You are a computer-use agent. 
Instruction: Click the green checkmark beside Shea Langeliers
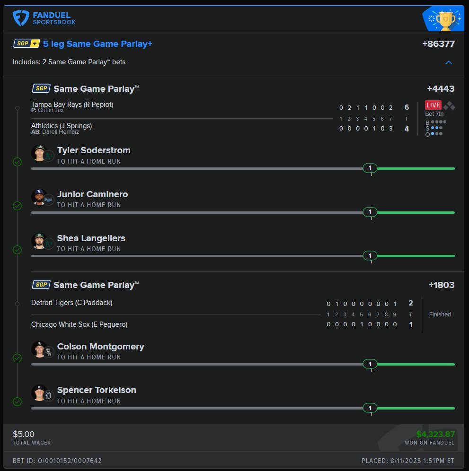[x=17, y=250]
